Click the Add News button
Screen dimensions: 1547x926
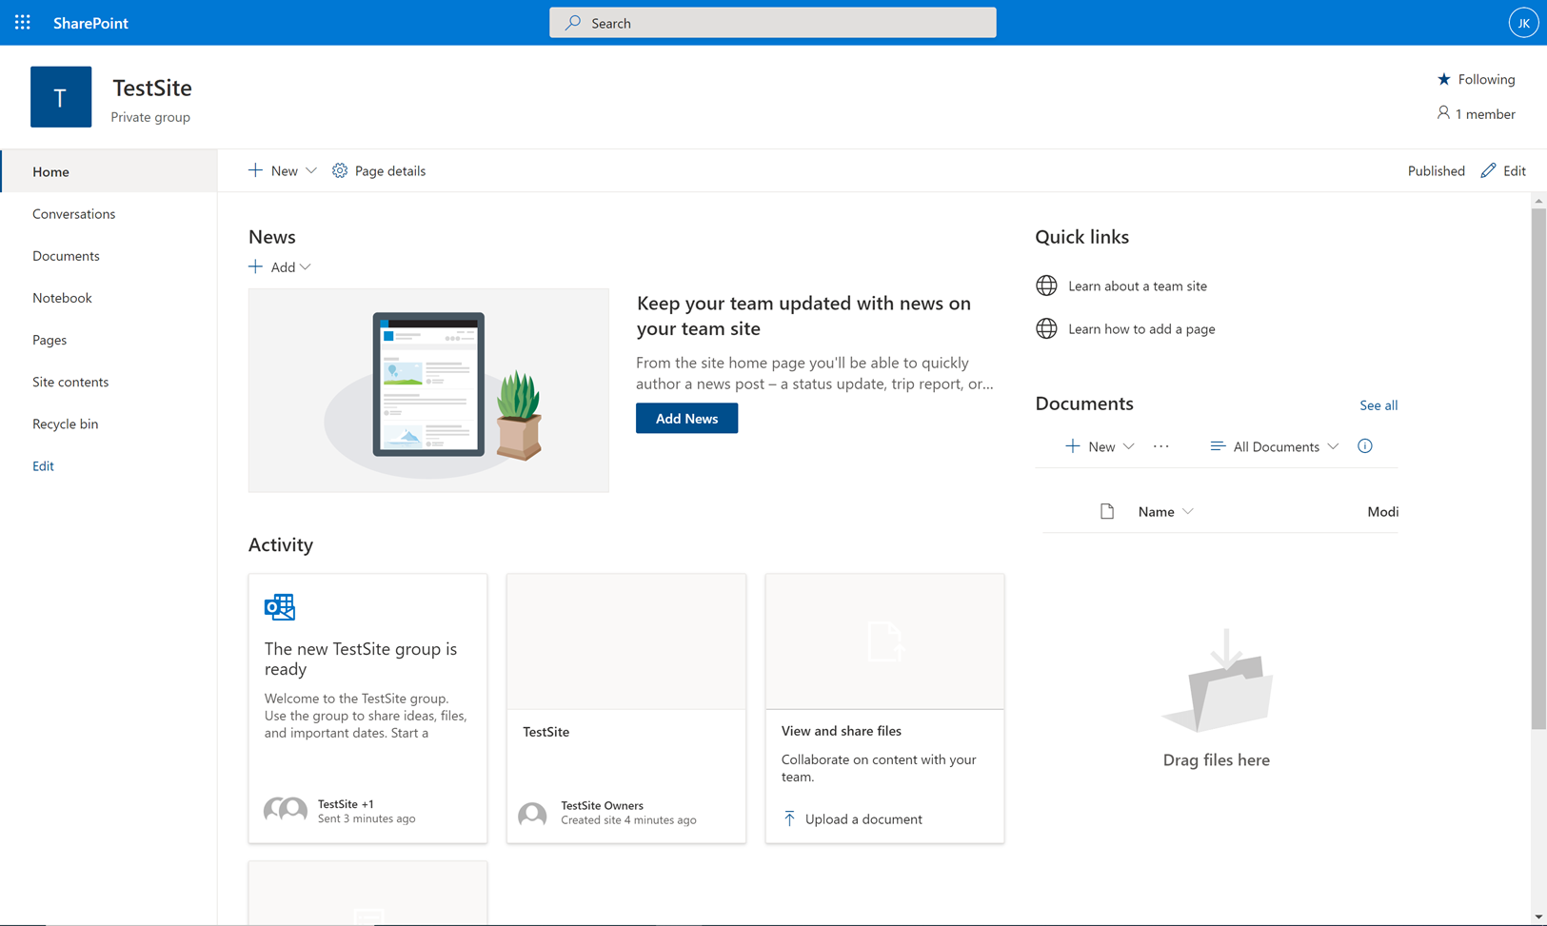pos(686,418)
